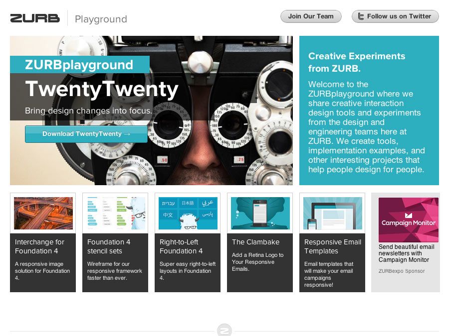Viewport: 449px width, 336px height.
Task: Click the Twitter bird icon
Action: (x=361, y=16)
